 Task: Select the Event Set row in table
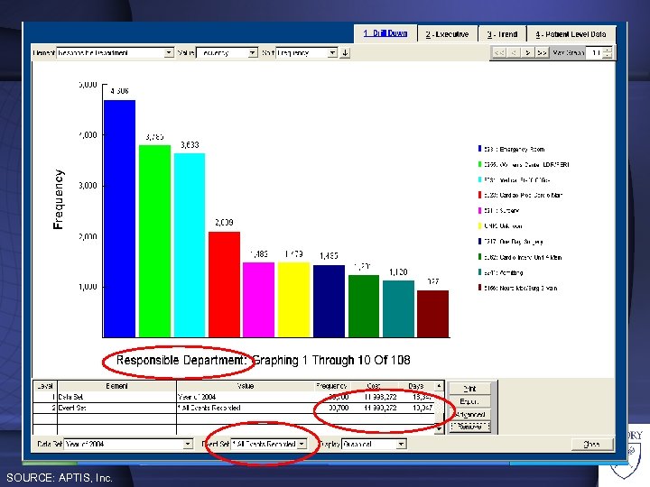(x=234, y=408)
